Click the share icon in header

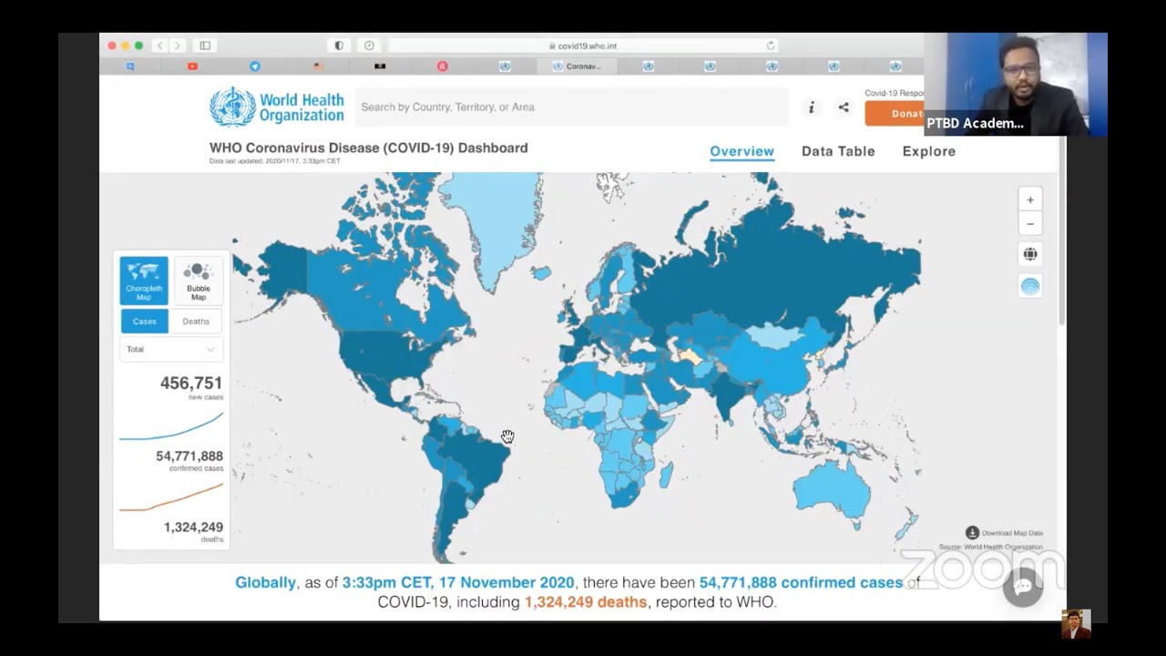(844, 108)
